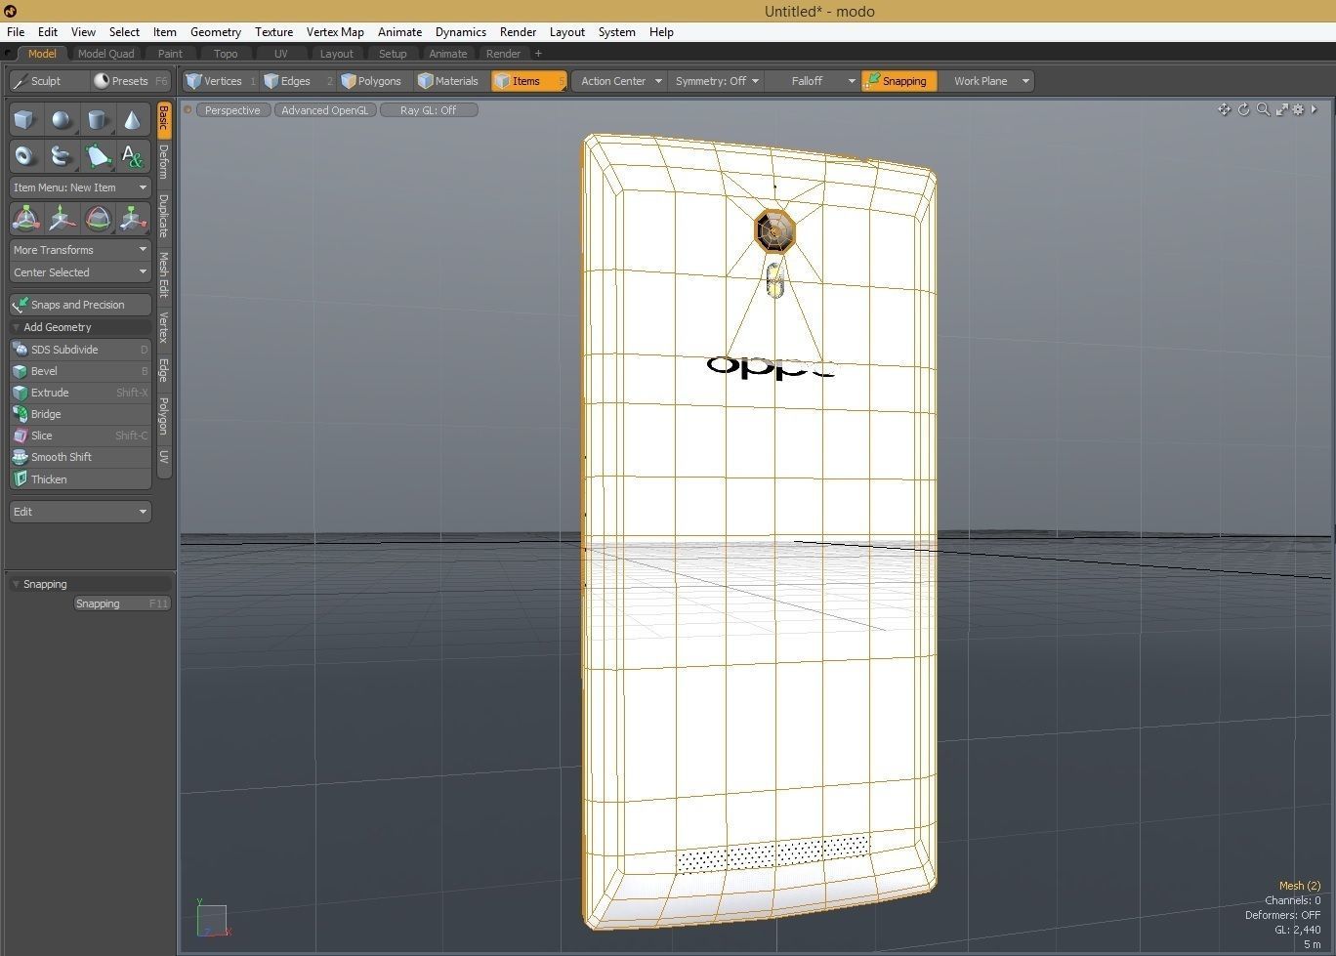Click the viewport pan (move) icon
Image resolution: width=1336 pixels, height=956 pixels.
click(x=1224, y=109)
